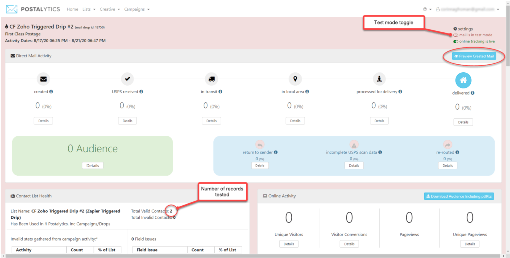
Task: Click the delivered house icon
Action: 463,80
